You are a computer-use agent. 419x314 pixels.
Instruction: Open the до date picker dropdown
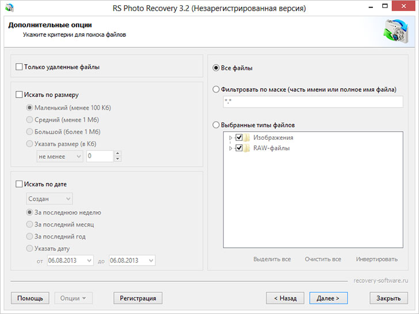coord(151,261)
